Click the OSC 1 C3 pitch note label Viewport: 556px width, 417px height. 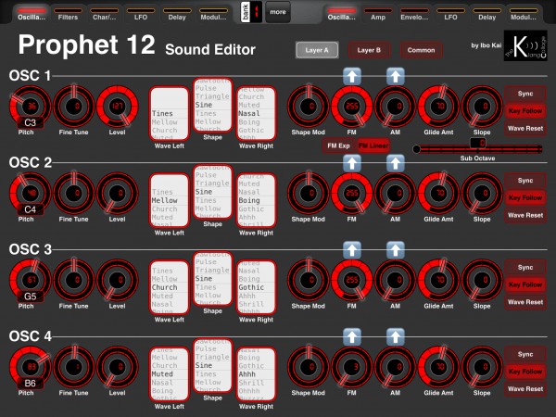point(31,122)
